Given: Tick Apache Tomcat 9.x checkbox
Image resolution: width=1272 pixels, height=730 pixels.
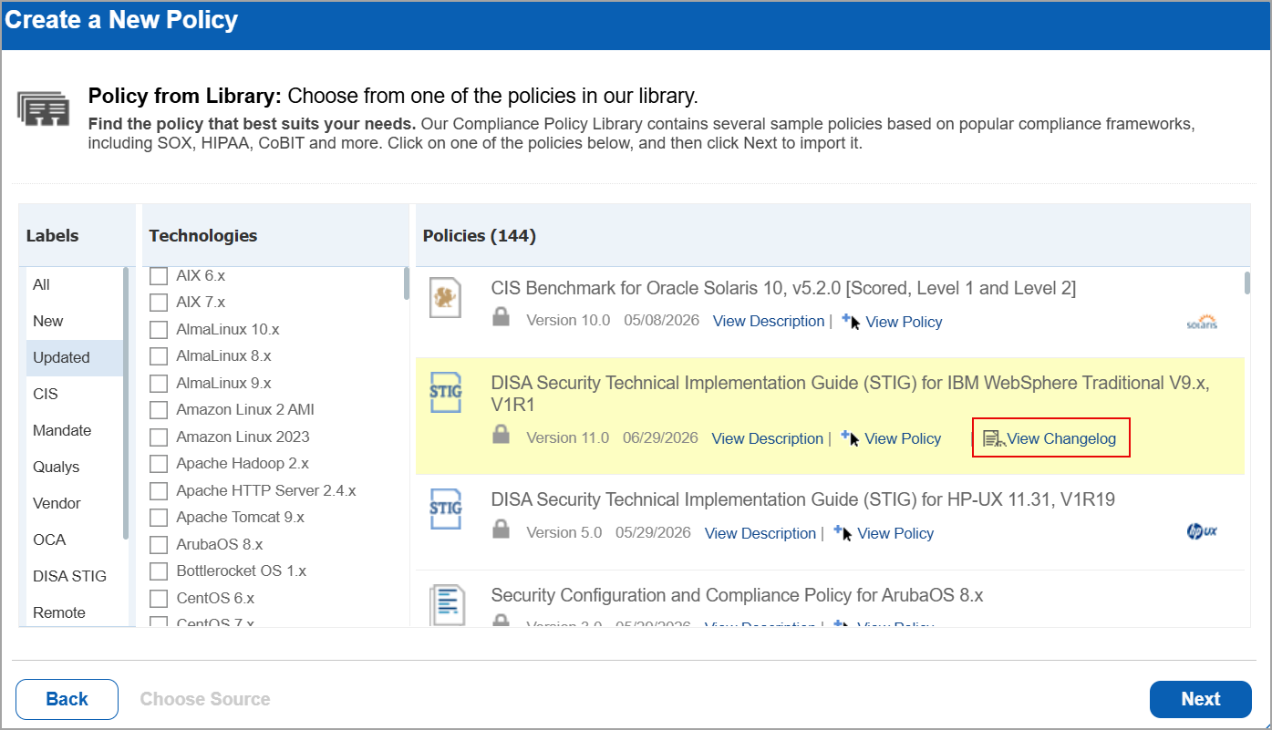Looking at the screenshot, I should (159, 517).
